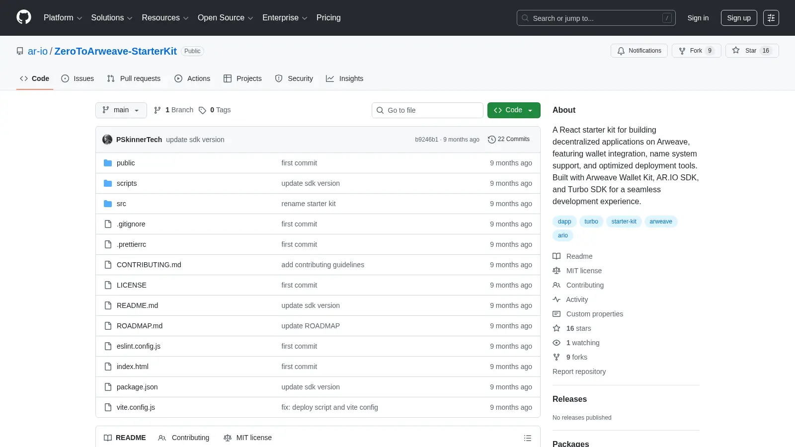Click the star icon beside 16 stars
Image resolution: width=795 pixels, height=447 pixels.
coord(556,328)
